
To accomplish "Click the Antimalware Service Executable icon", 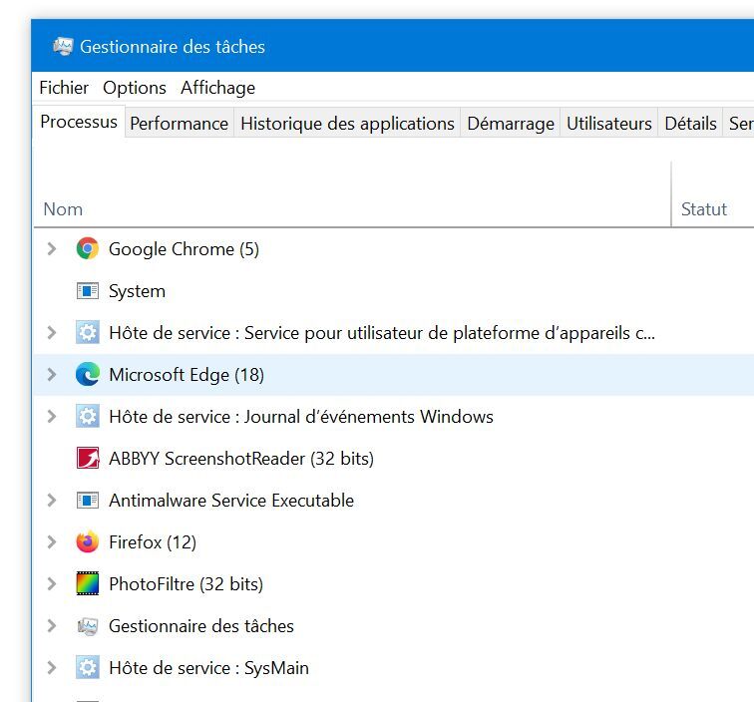I will coord(88,501).
